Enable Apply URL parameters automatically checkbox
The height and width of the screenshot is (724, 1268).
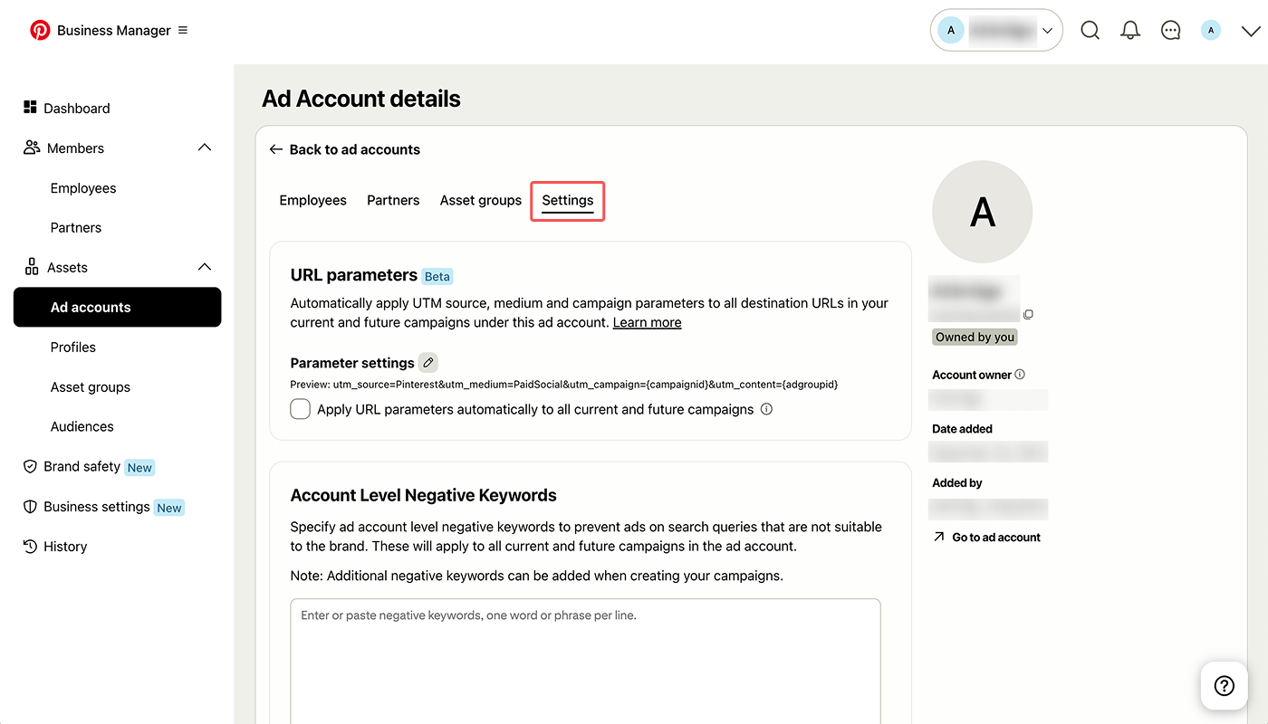click(300, 409)
